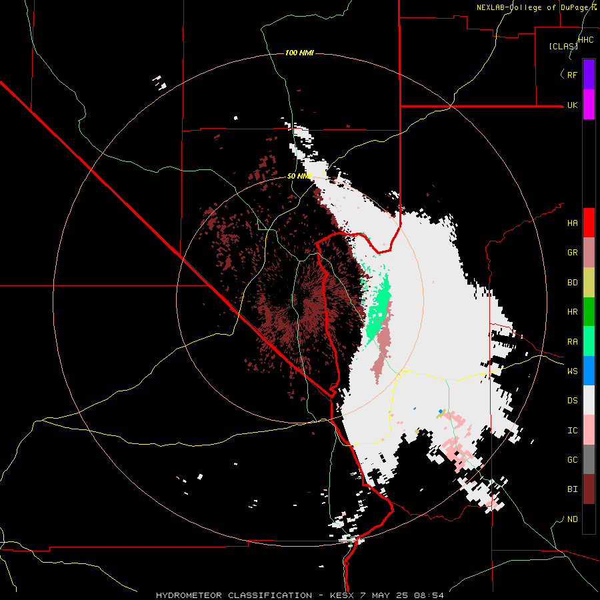Click the large GR-colored graupel echo patch

(x=383, y=341)
